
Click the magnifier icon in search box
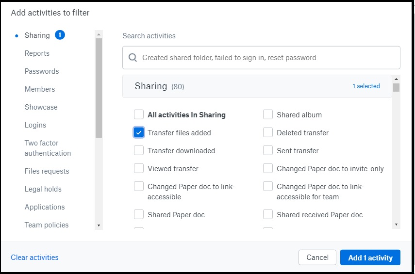pos(133,57)
